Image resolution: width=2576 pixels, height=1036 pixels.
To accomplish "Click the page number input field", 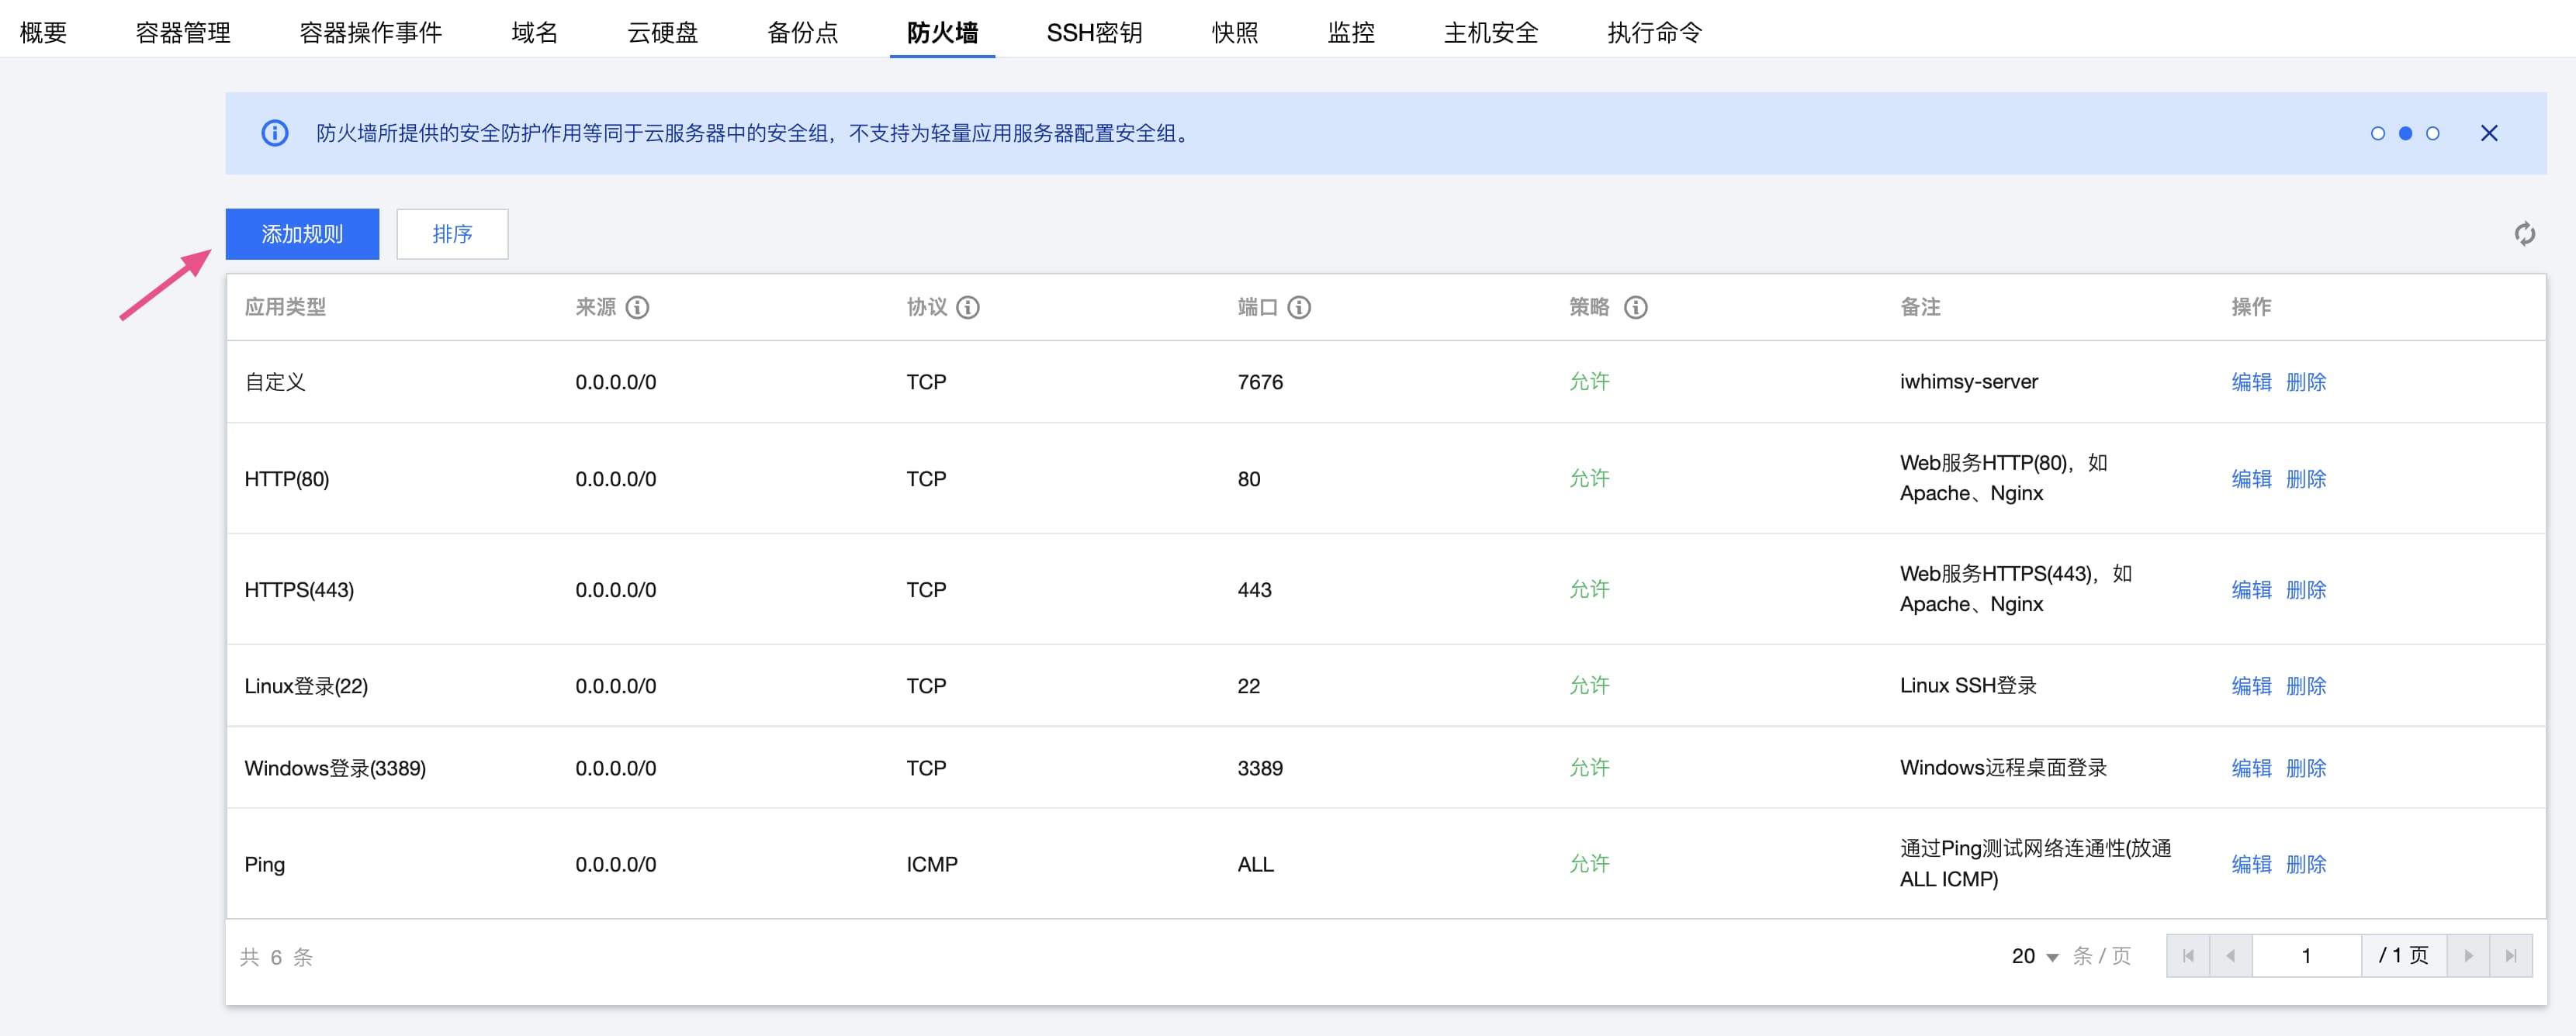I will click(x=2306, y=956).
